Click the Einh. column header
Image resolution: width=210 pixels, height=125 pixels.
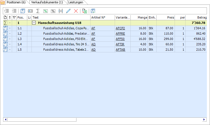152,17
